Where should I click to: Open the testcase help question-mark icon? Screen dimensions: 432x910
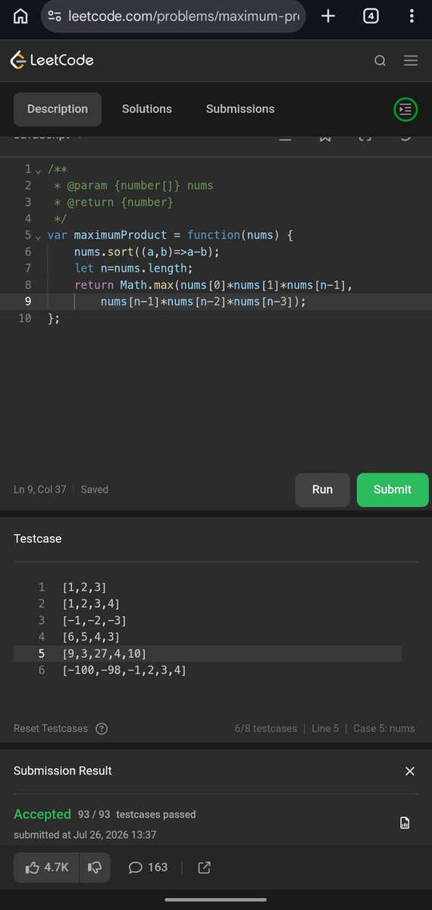[x=102, y=729]
